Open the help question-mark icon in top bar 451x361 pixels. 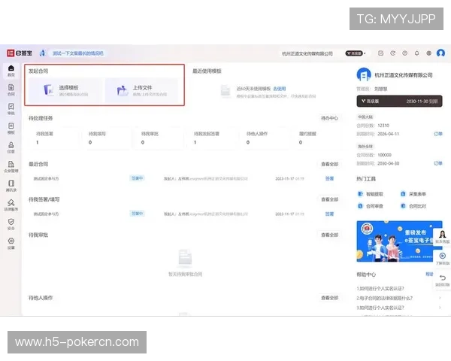[x=404, y=53]
